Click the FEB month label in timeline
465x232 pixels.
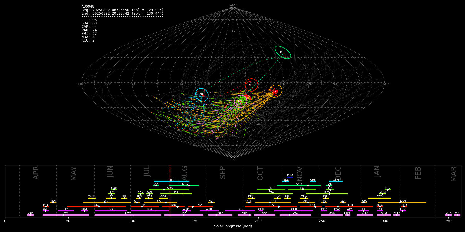pos(418,173)
